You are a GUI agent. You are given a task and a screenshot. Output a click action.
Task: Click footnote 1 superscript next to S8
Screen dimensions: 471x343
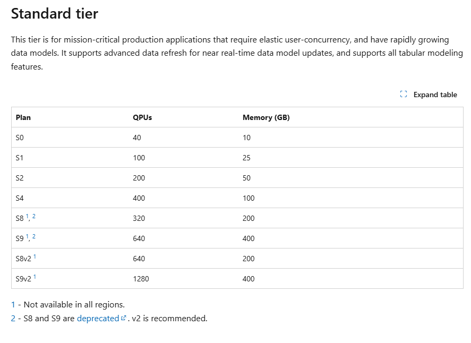pyautogui.click(x=27, y=217)
